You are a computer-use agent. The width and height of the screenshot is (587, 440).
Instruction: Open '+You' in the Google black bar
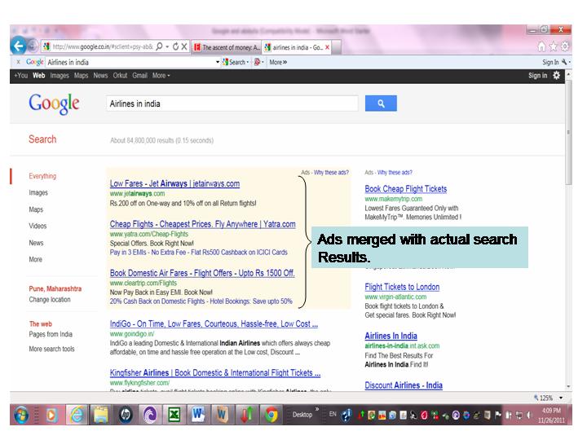21,76
